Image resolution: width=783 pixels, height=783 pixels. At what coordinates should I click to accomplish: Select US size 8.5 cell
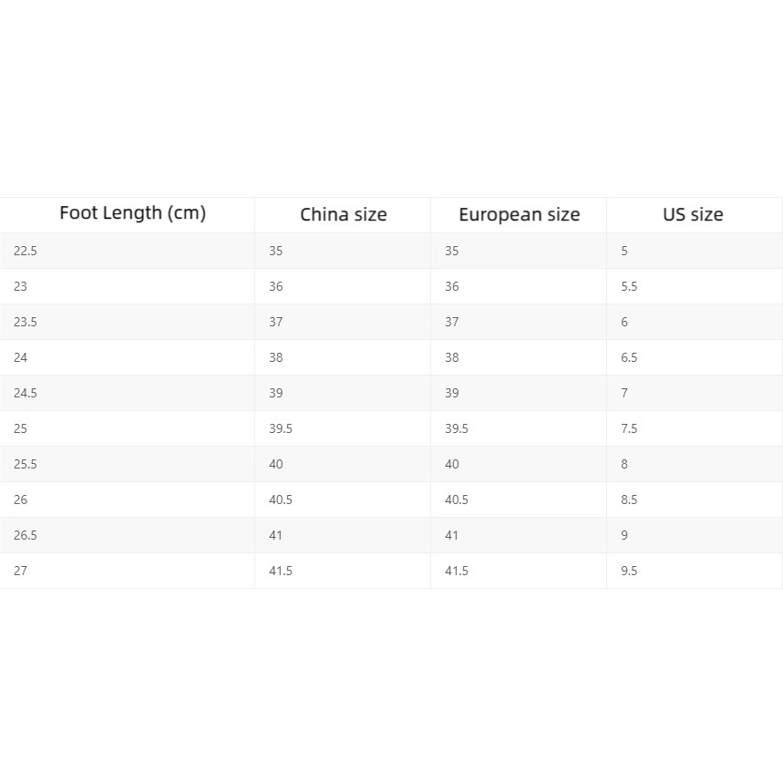(629, 500)
